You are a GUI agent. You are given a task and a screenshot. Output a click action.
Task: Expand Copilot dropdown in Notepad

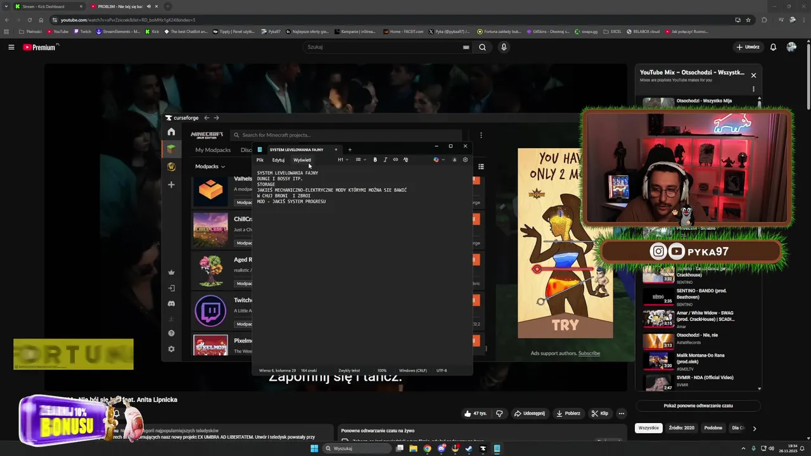(x=443, y=160)
